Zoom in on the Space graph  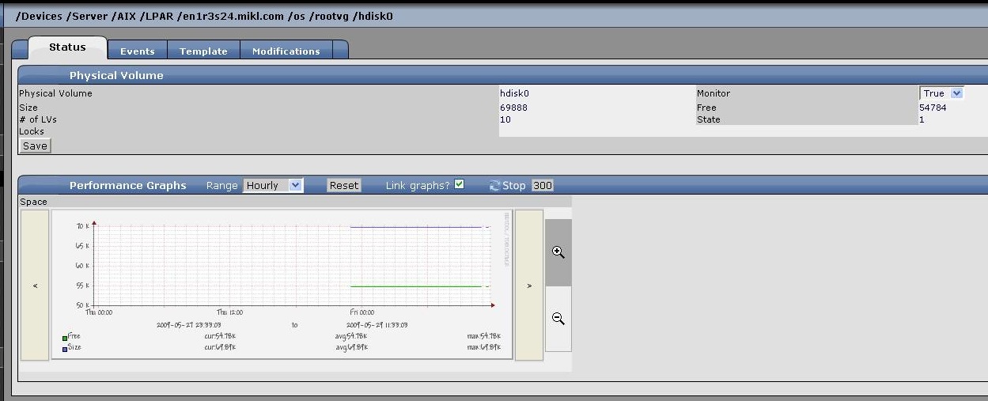[x=558, y=252]
